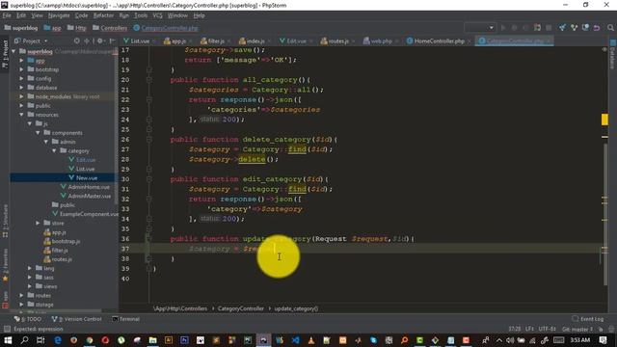617x347 pixels.
Task: Click the CategoryController breadcrumb below editor
Action: pos(240,308)
